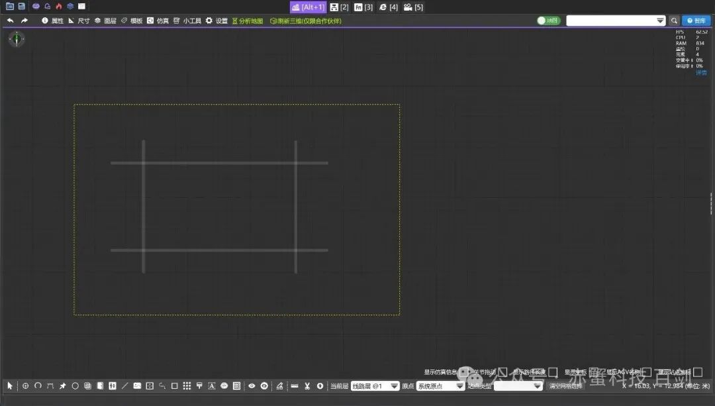715x406 pixels.
Task: Open the 图层 menu
Action: pyautogui.click(x=105, y=21)
